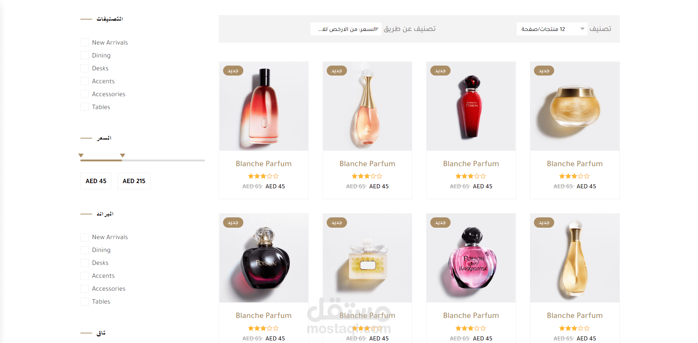Toggle the Dining checkbox in the brands section
The height and width of the screenshot is (343, 698).
pyautogui.click(x=84, y=250)
